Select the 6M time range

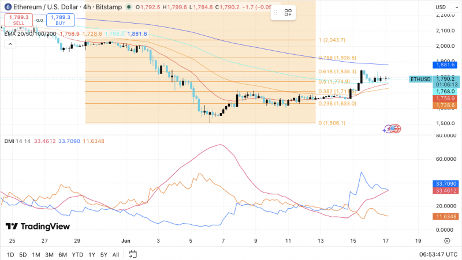[62, 255]
